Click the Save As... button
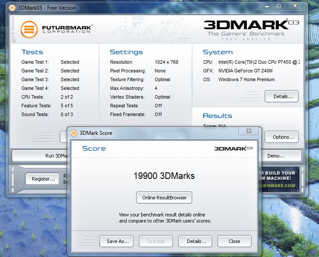Image resolution: width=319 pixels, height=257 pixels. [117, 241]
